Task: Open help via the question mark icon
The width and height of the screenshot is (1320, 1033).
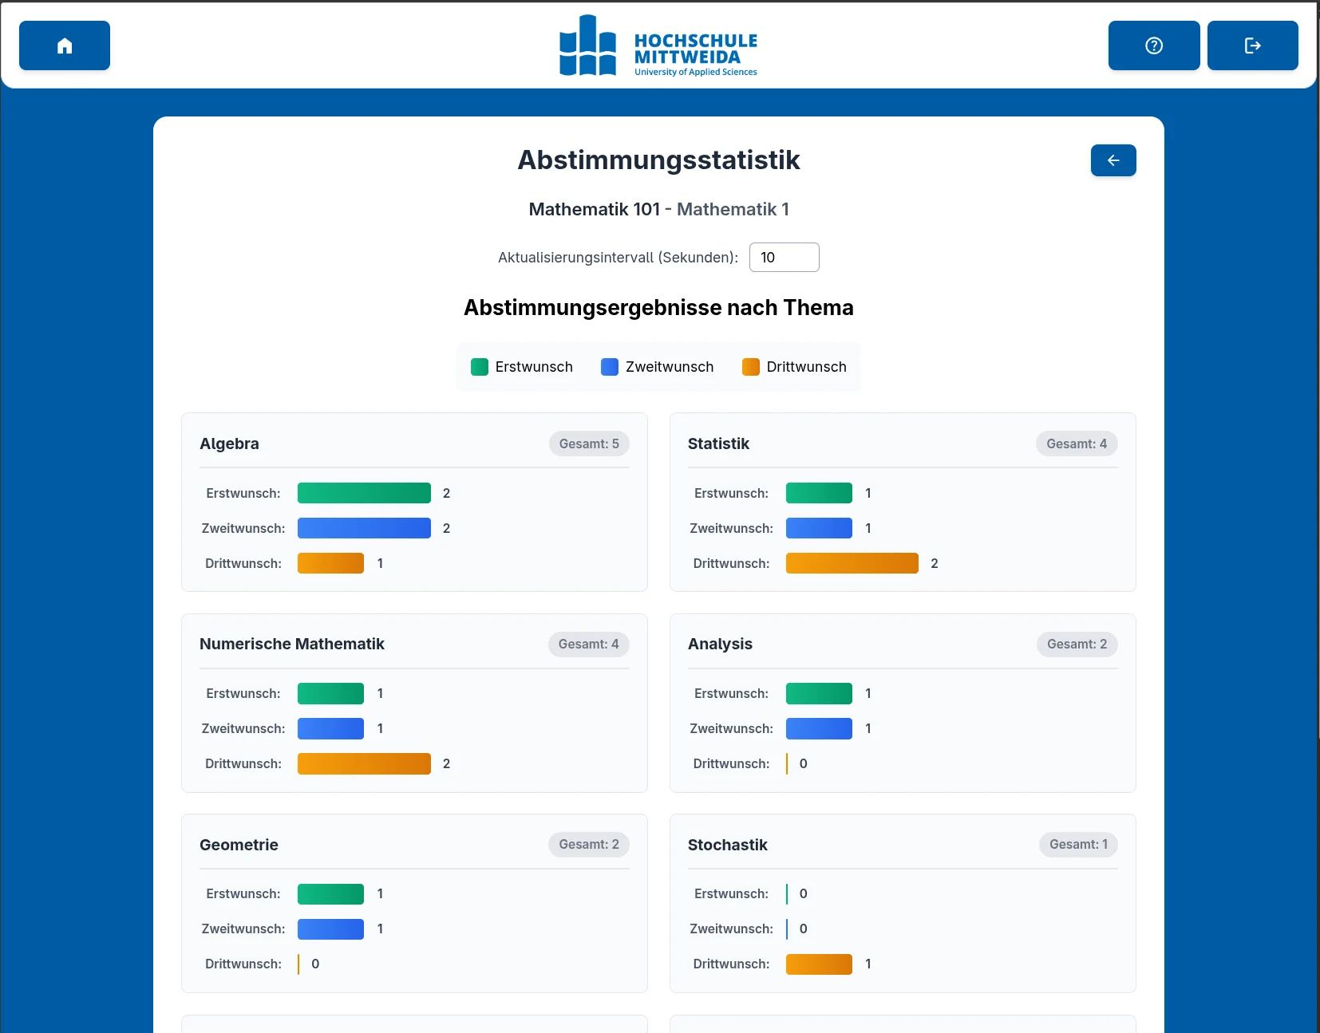Action: [x=1152, y=45]
